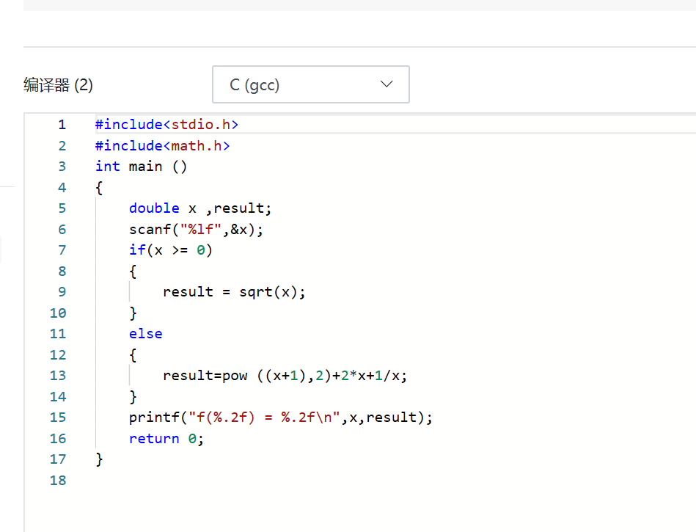Click the closing brace on line 17
The image size is (696, 532).
[99, 459]
